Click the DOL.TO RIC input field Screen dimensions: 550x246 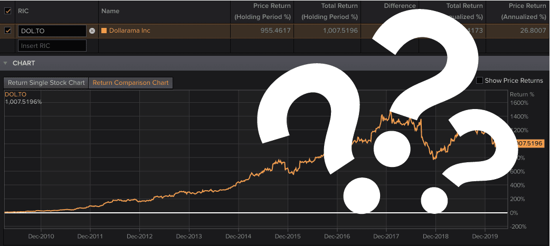(52, 31)
